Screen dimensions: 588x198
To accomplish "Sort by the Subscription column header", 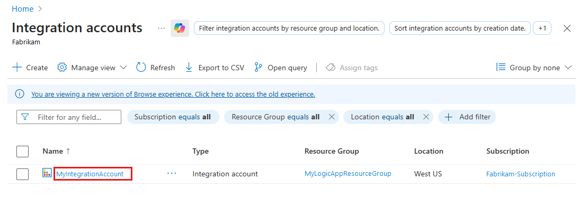I will [508, 152].
